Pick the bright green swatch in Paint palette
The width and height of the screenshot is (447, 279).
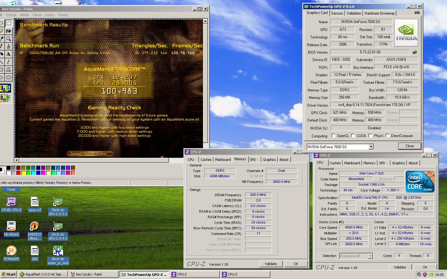click(x=29, y=173)
